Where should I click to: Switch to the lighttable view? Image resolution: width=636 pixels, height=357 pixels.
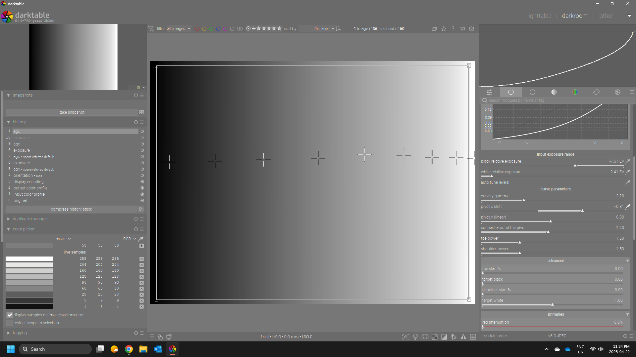(x=539, y=16)
